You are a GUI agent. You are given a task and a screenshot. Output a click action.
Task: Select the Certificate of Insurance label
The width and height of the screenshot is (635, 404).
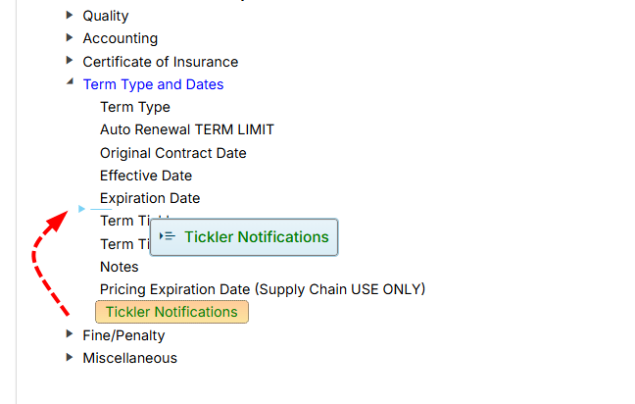point(160,62)
